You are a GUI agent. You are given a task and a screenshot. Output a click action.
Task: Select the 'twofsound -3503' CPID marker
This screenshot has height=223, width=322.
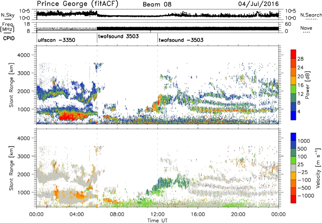181,40
